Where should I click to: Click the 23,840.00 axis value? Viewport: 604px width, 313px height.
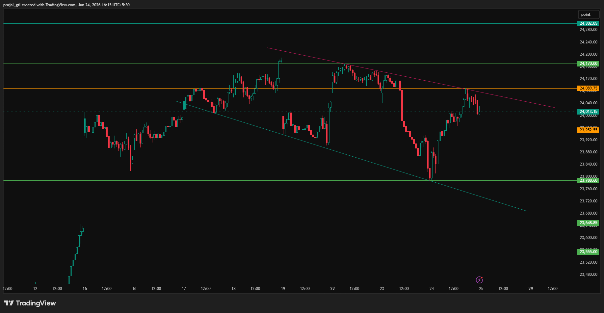[588, 164]
